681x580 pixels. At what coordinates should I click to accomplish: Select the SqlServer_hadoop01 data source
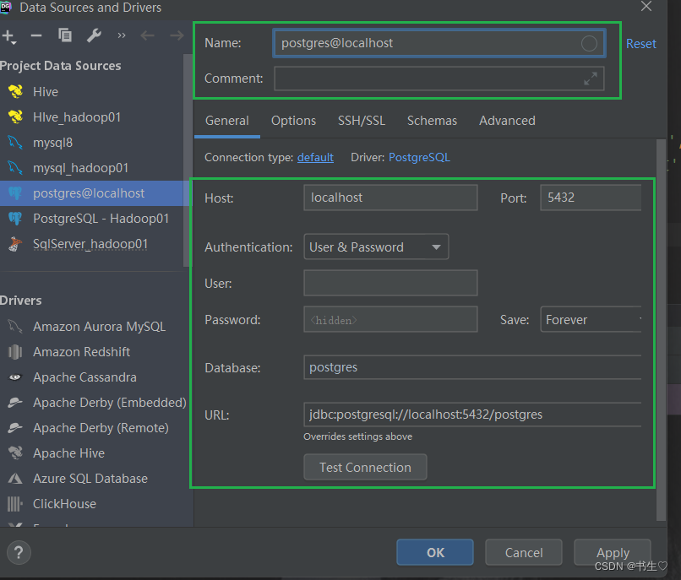91,244
